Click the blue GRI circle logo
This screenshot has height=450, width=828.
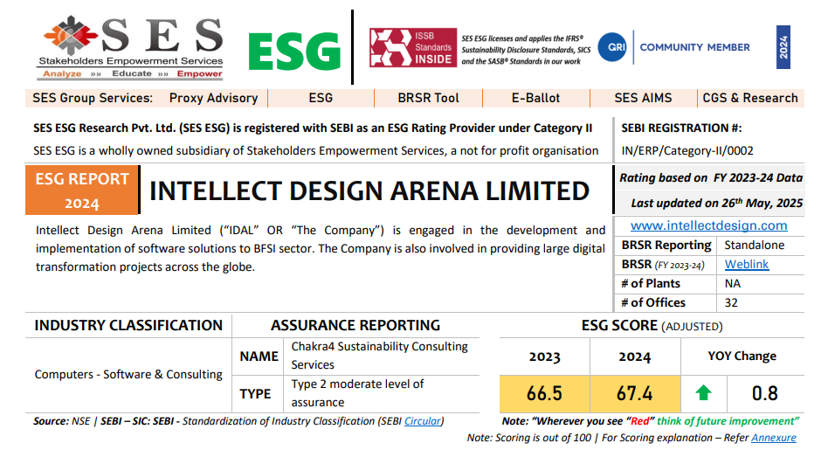pos(612,47)
